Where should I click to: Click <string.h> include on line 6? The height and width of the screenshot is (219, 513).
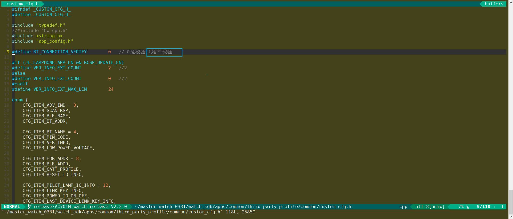coord(49,36)
